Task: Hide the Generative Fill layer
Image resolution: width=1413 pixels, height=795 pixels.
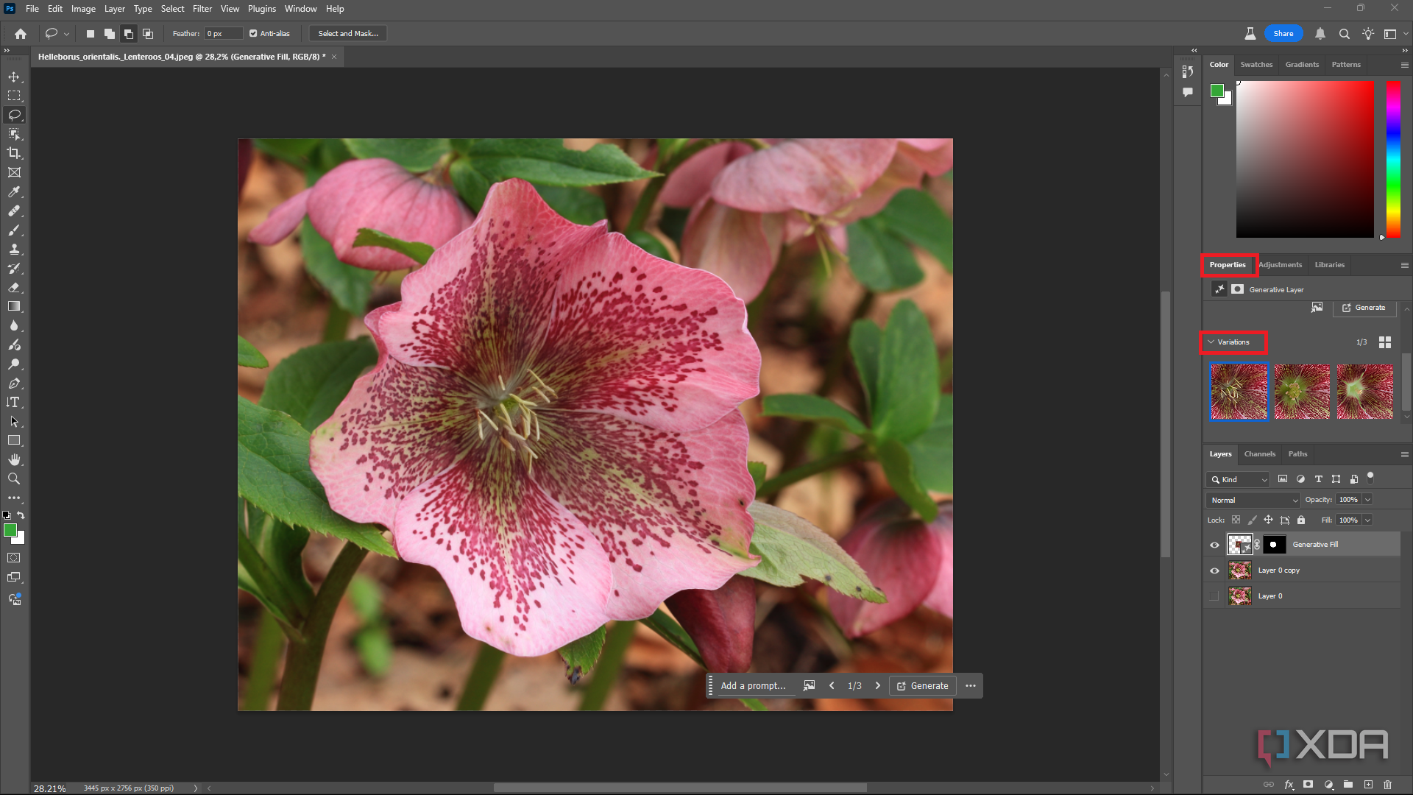Action: coord(1214,545)
